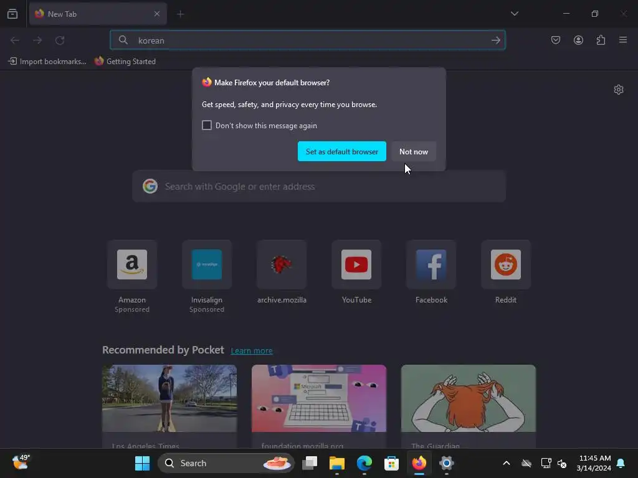This screenshot has width=638, height=478.
Task: Expand the list all tabs chevron
Action: [x=514, y=14]
